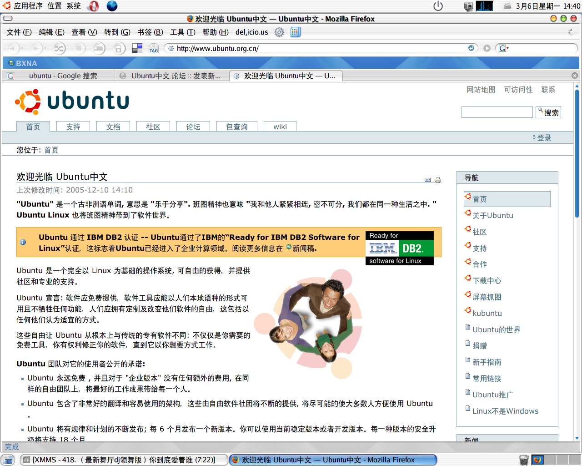Click the wiki site navigation tab

(x=280, y=127)
